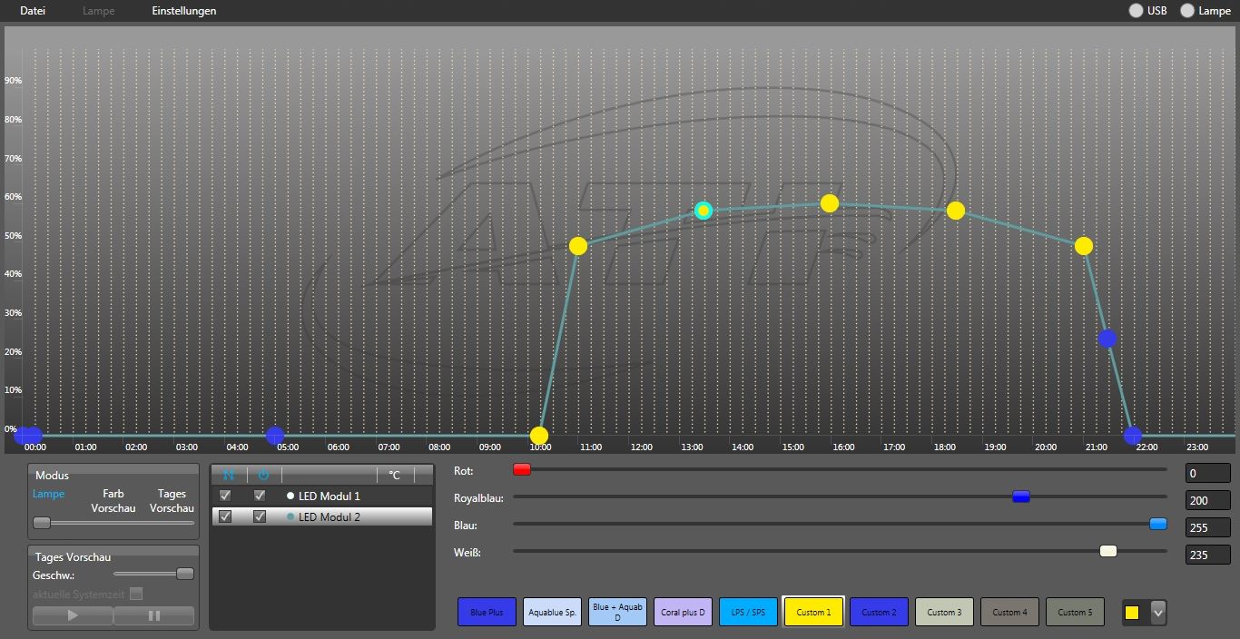Open the yellow color dropdown arrow
Viewport: 1240px width, 639px height.
[x=1157, y=613]
